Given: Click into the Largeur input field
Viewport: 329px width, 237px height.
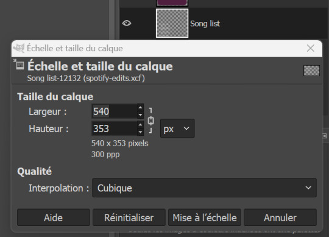Looking at the screenshot, I should coord(115,111).
